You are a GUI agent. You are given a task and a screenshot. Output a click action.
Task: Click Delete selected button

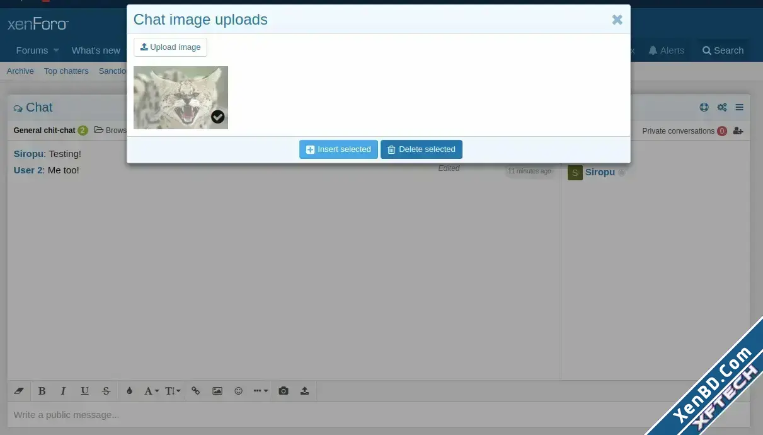(422, 149)
